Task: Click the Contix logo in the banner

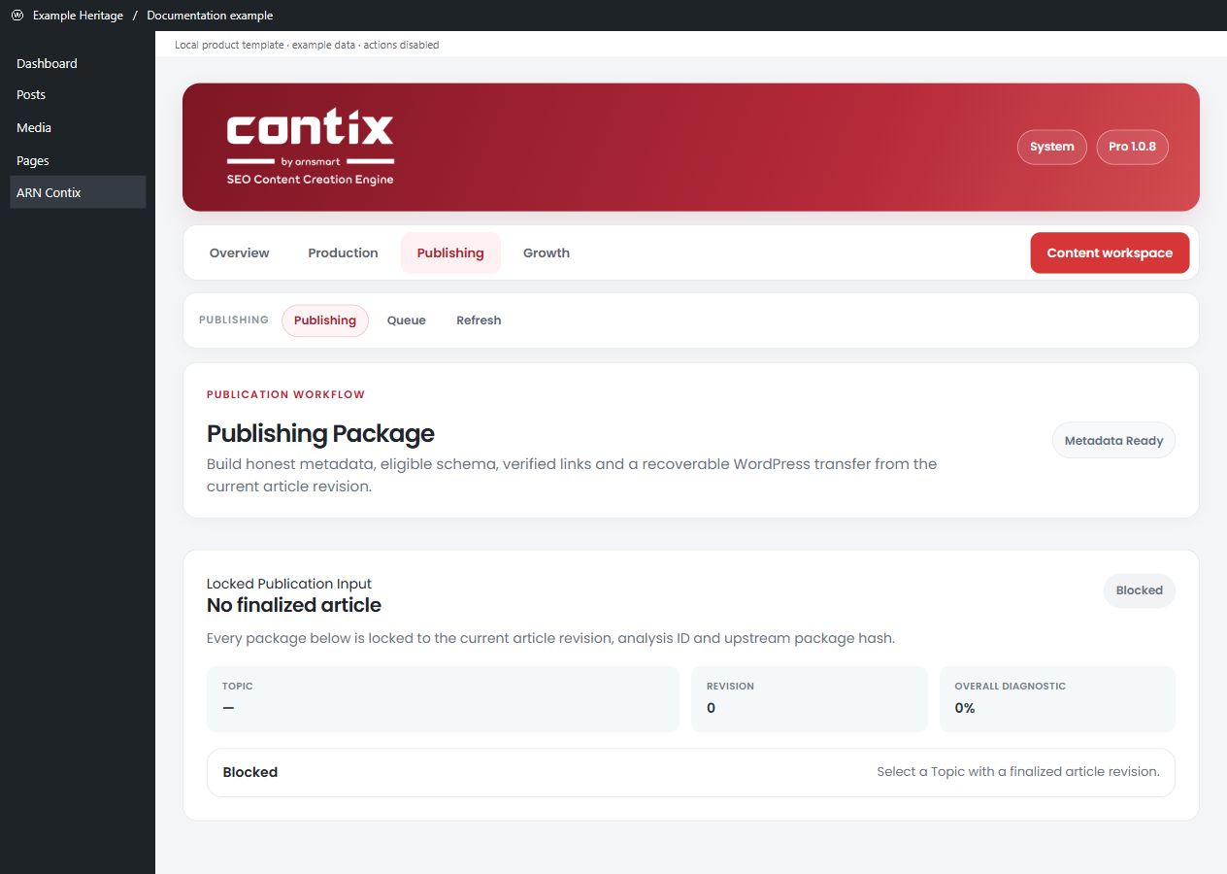Action: pos(311,147)
